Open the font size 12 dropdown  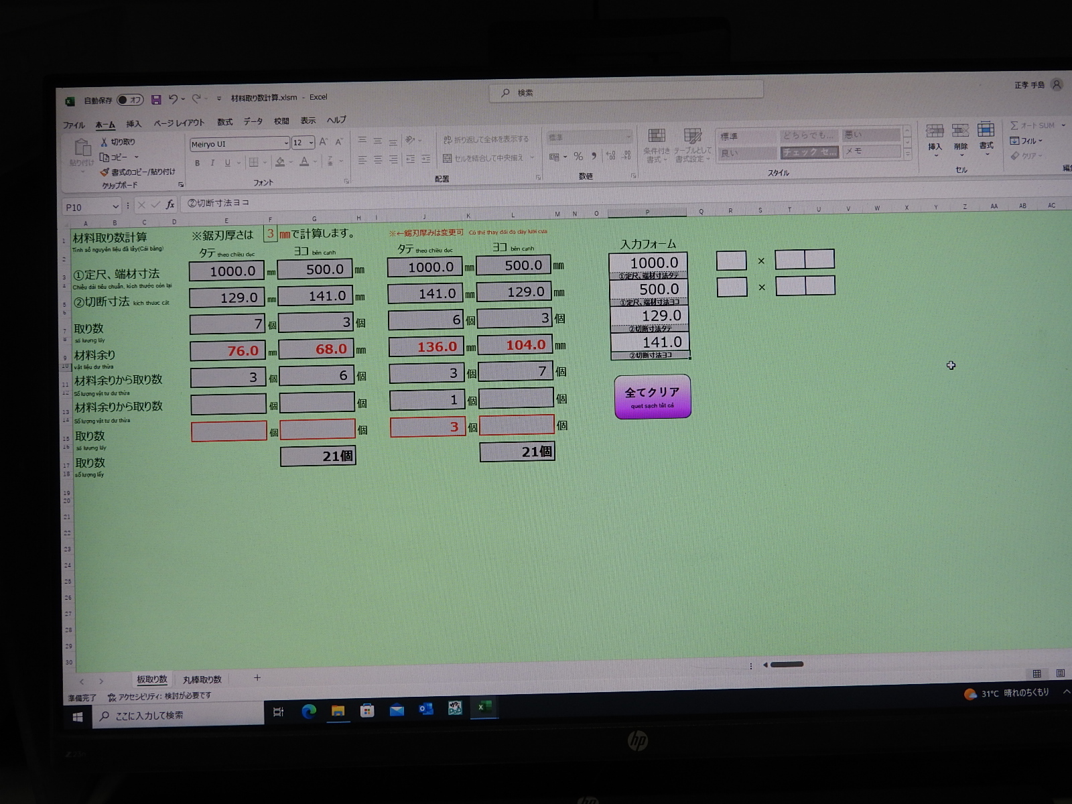(x=312, y=143)
